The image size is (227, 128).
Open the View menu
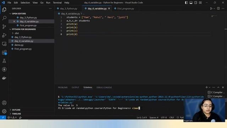(x=35, y=2)
